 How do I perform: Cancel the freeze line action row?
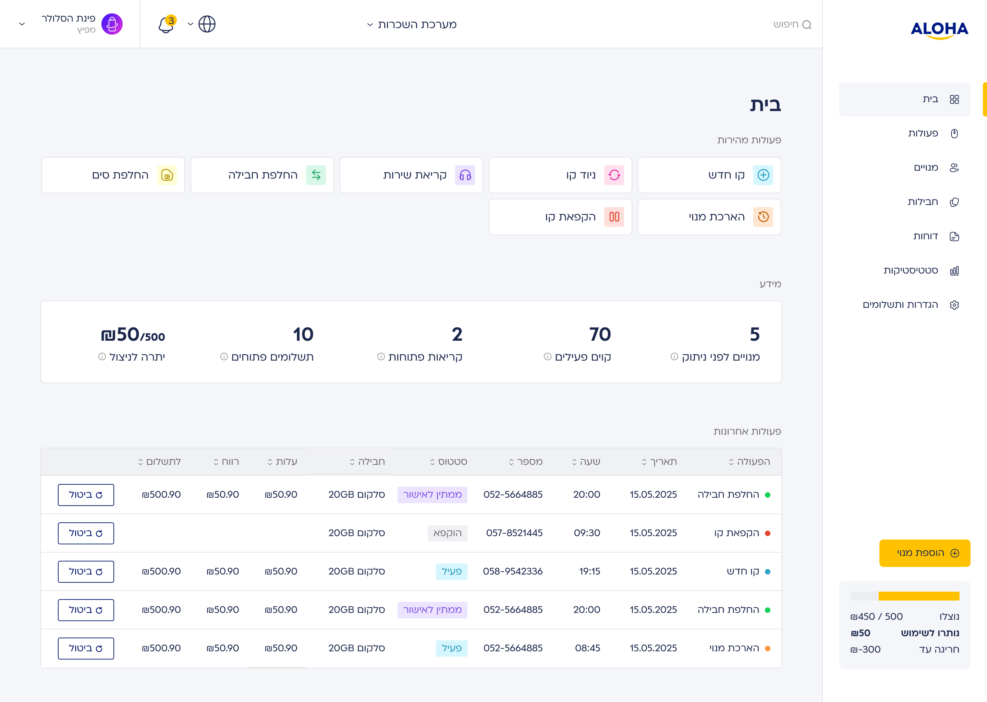[86, 533]
